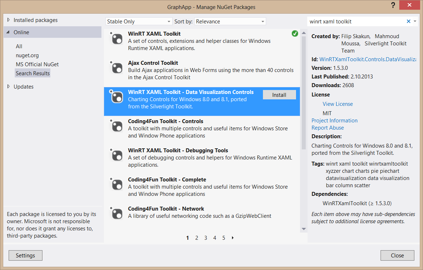
Task: Click the package list scroll-down arrow
Action: tap(304, 229)
